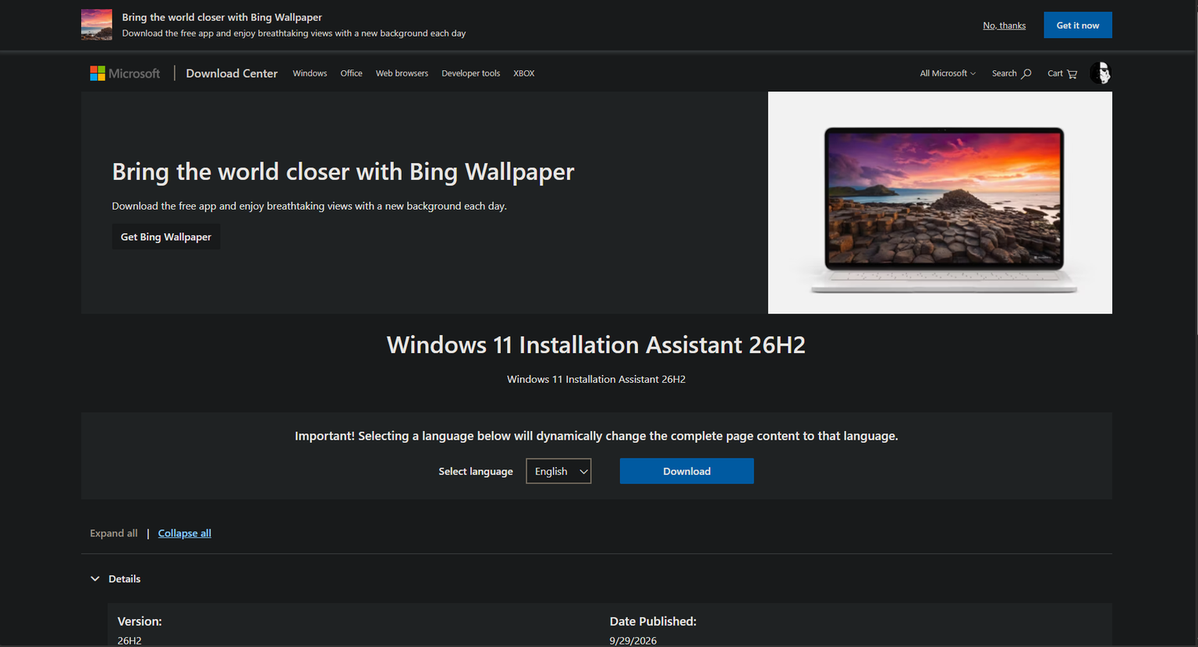This screenshot has height=647, width=1198.
Task: Click the Version: label
Action: (140, 621)
